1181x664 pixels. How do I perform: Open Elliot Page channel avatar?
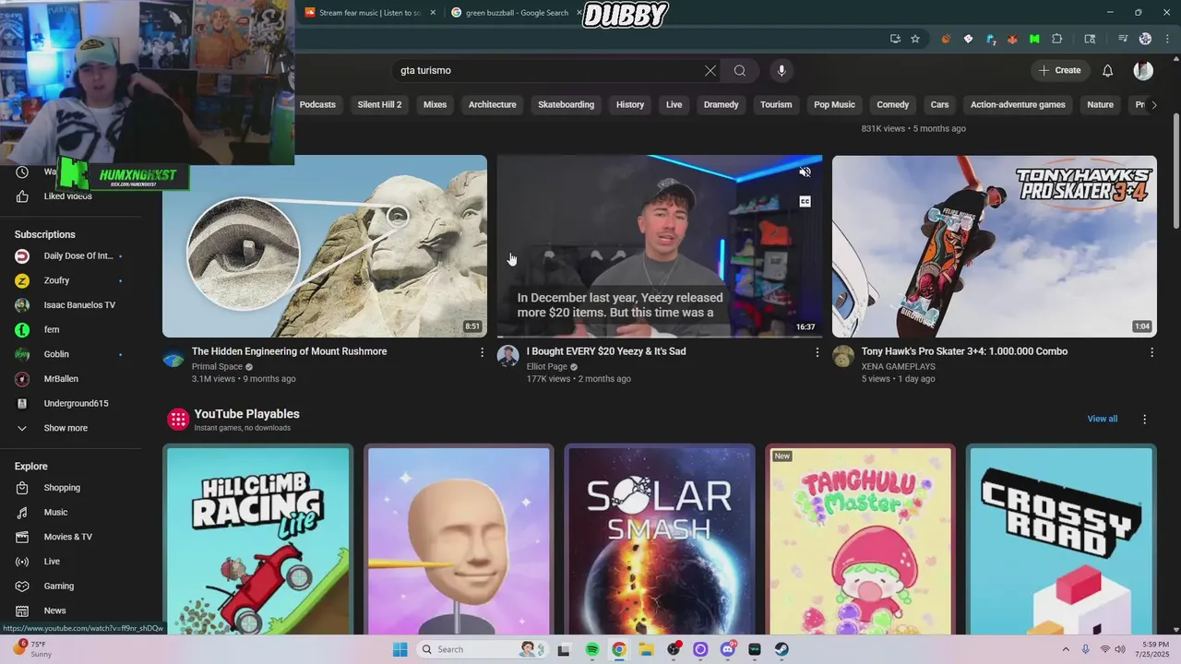coord(508,357)
